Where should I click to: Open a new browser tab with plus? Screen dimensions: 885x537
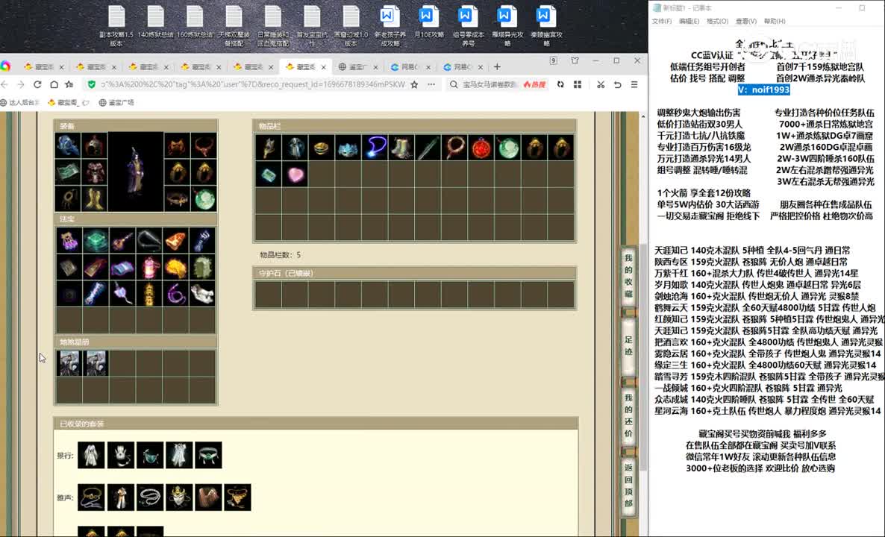coord(497,66)
